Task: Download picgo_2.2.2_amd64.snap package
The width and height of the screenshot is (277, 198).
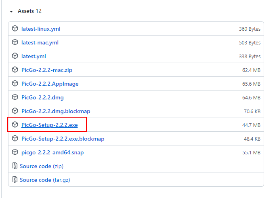Action: (x=52, y=152)
